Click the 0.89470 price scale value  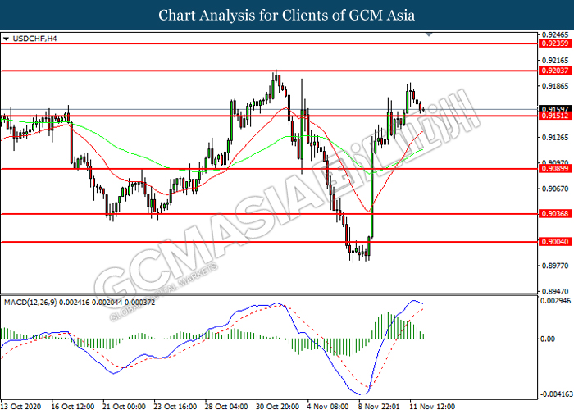tap(555, 292)
